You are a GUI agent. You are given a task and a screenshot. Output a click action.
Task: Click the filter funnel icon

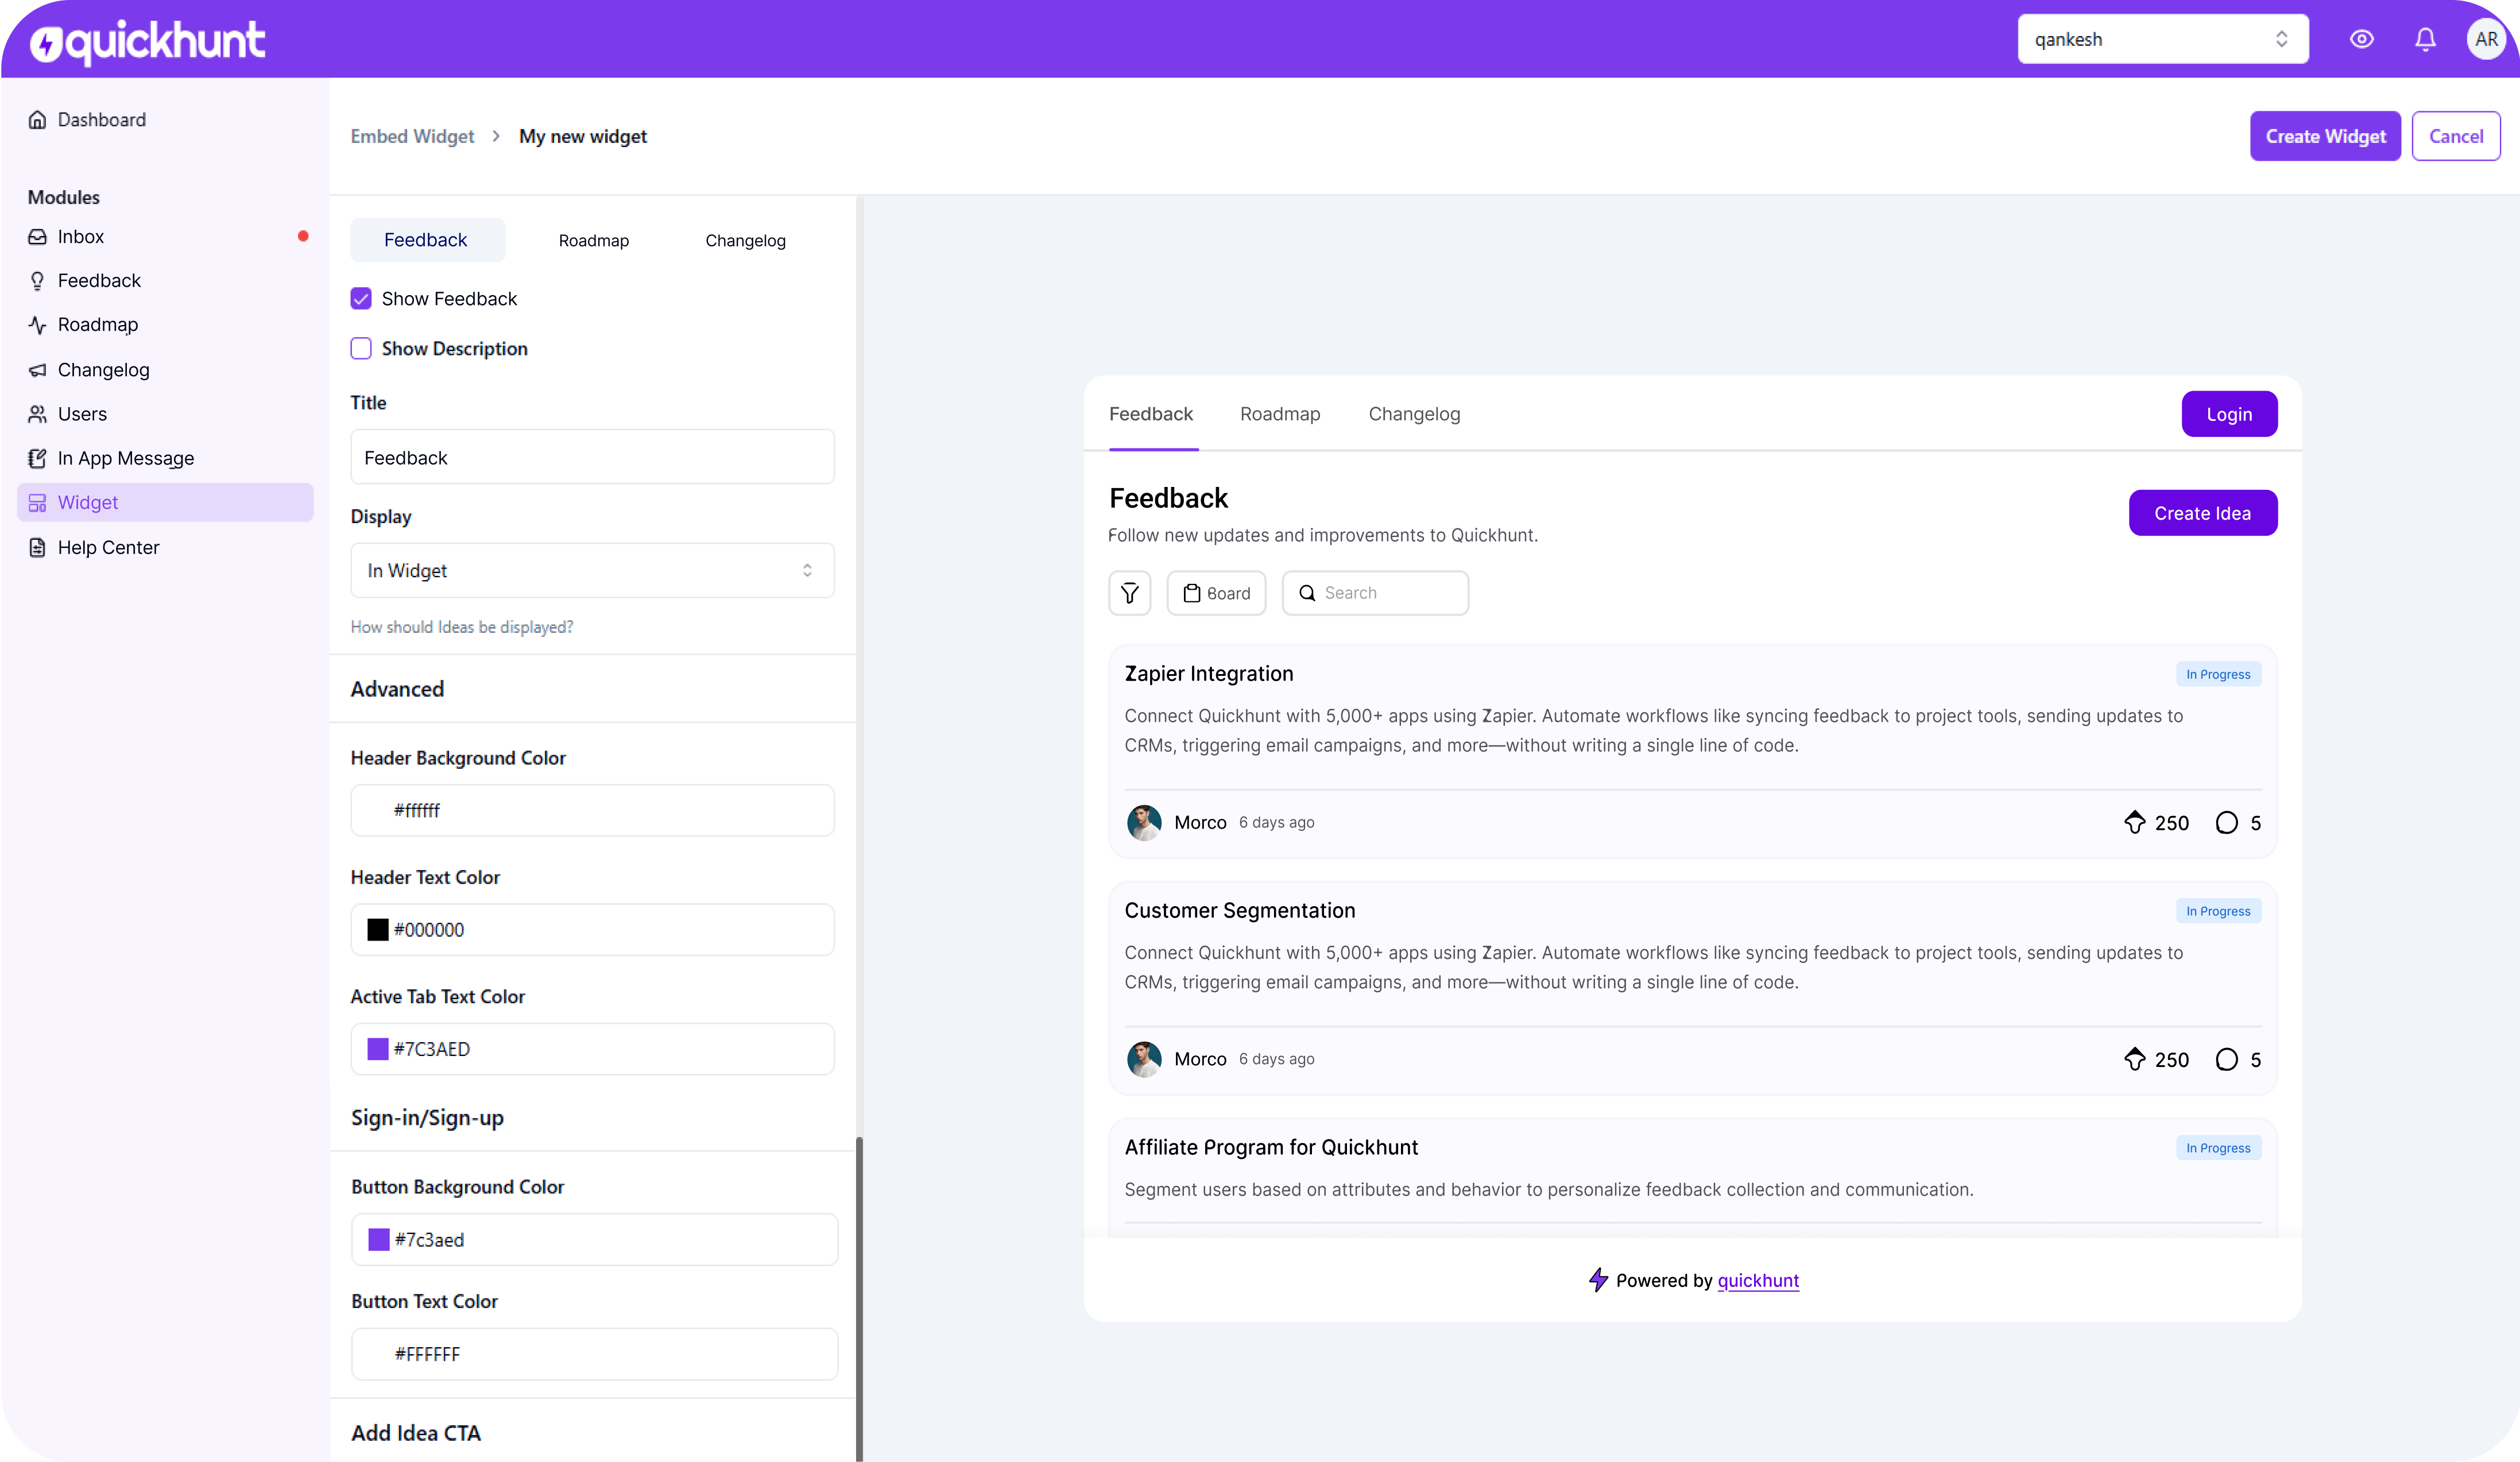pos(1130,593)
